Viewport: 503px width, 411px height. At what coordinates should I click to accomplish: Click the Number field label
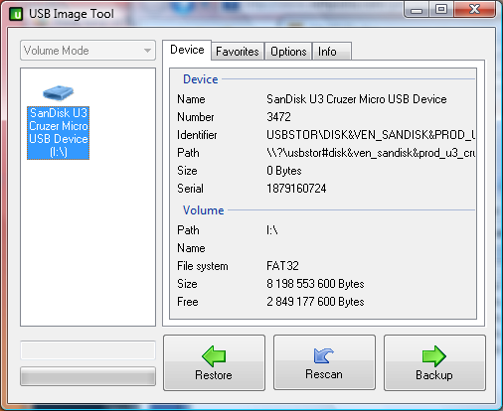196,117
